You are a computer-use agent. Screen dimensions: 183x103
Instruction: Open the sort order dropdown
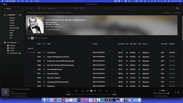click(67, 8)
